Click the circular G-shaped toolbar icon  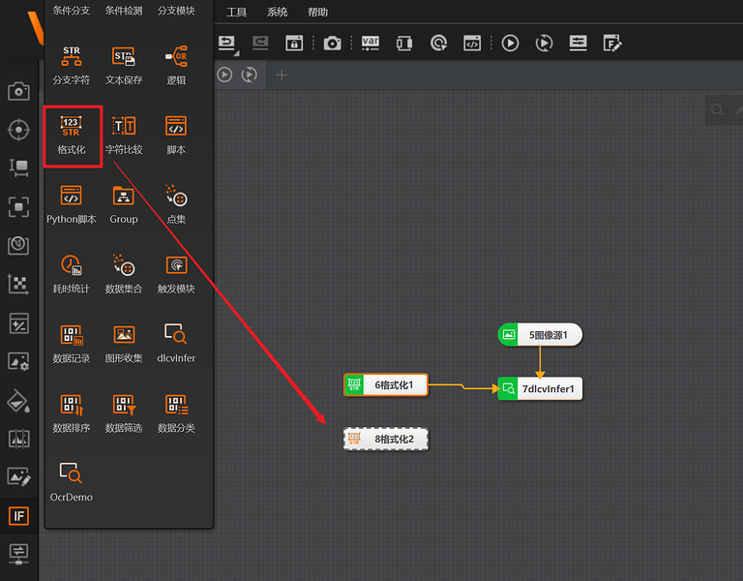(438, 44)
